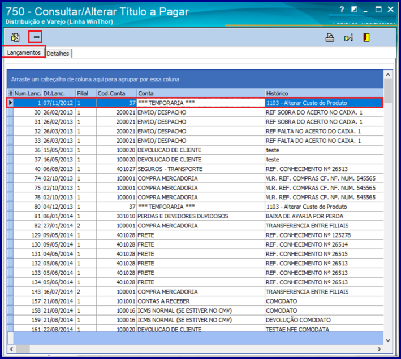Click launch 31 ENVIO/ DESPACHO cell

(x=201, y=122)
